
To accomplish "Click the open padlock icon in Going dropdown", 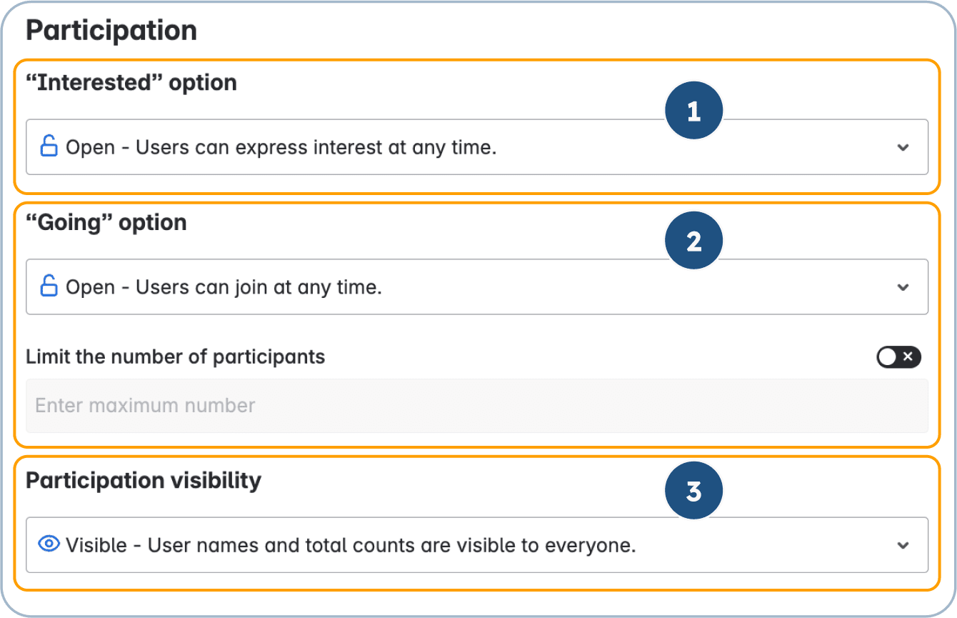I will point(49,287).
